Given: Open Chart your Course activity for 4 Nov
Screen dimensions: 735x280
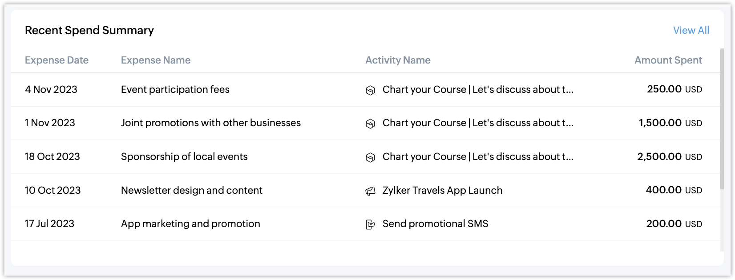Looking at the screenshot, I should tap(478, 89).
